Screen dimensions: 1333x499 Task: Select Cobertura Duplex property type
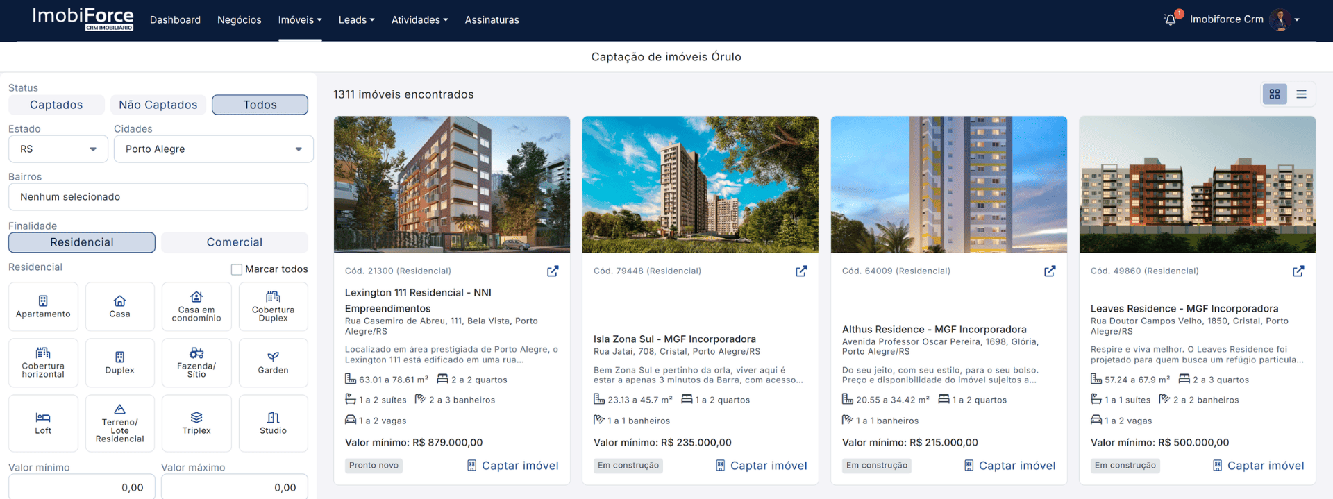(x=274, y=307)
